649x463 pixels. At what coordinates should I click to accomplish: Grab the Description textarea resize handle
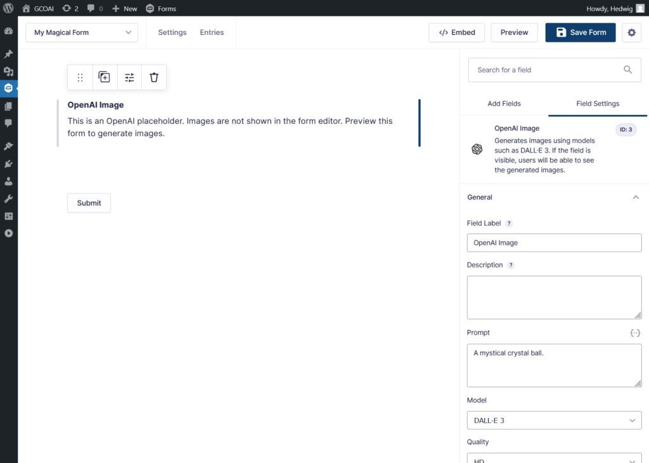[x=638, y=316]
